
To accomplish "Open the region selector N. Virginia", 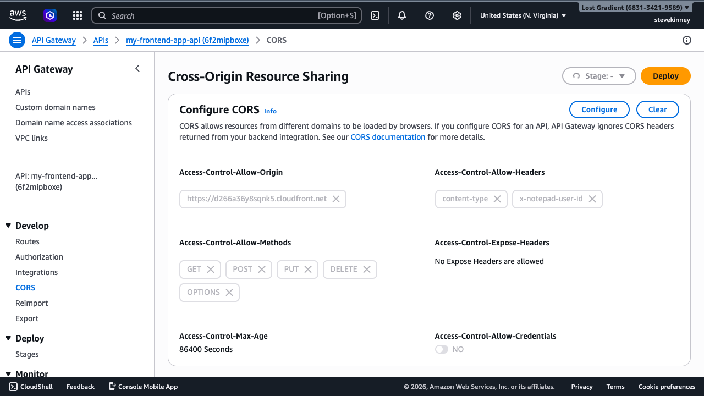I will [x=523, y=15].
